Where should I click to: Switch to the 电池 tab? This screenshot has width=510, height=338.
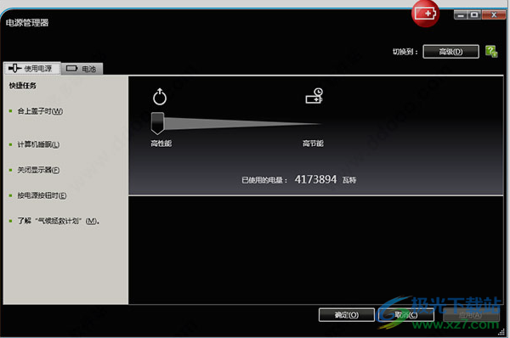tap(82, 69)
